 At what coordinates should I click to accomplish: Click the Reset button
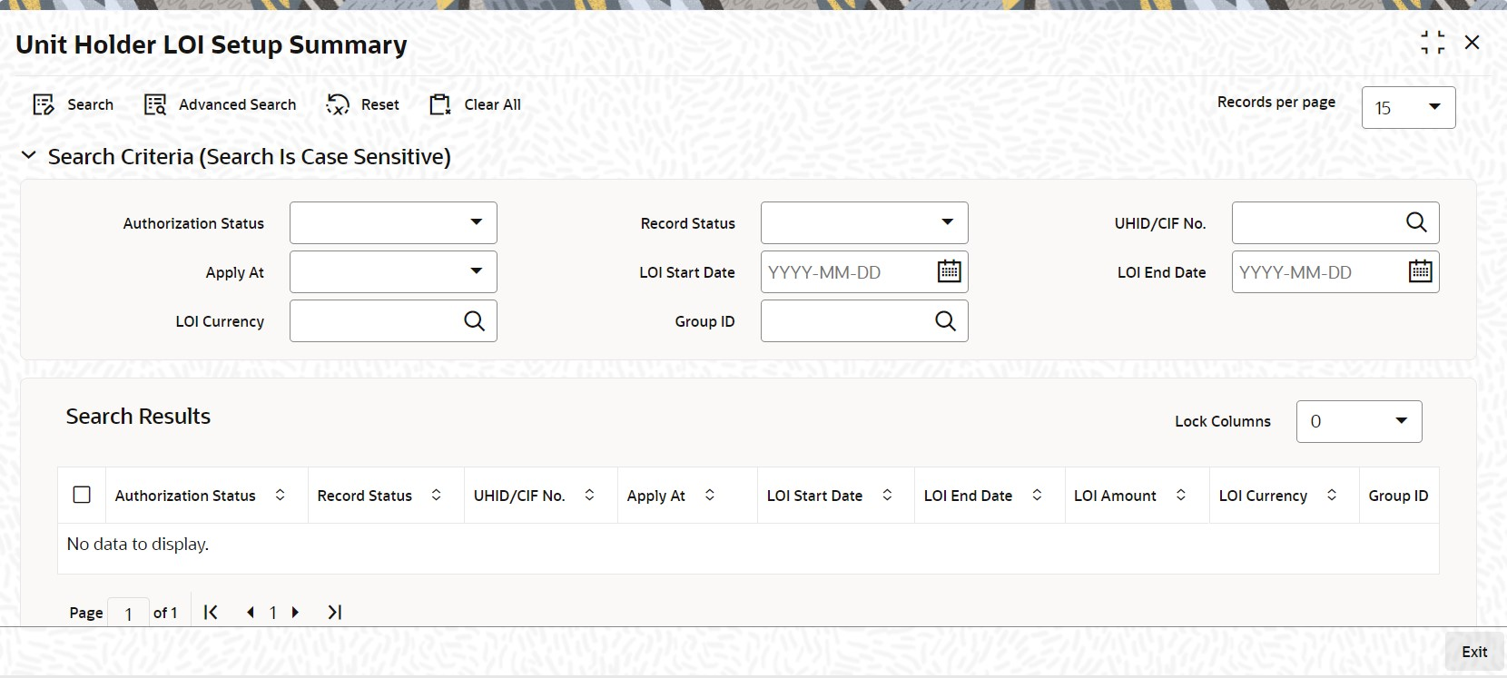(362, 104)
